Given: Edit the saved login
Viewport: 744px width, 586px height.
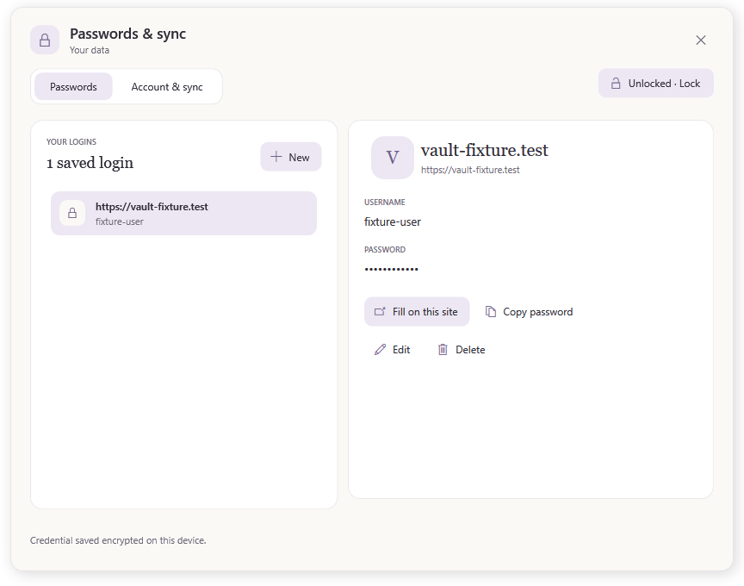Looking at the screenshot, I should click(392, 350).
